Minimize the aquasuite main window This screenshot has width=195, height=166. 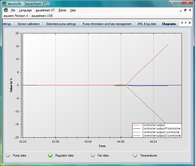pos(172,2)
